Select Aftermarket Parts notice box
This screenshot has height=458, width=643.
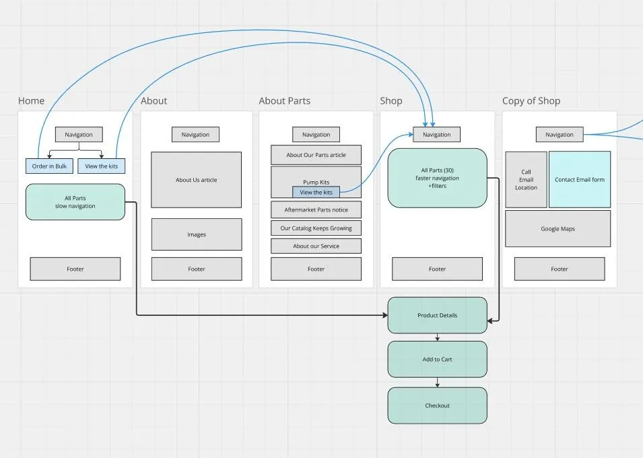click(x=316, y=209)
